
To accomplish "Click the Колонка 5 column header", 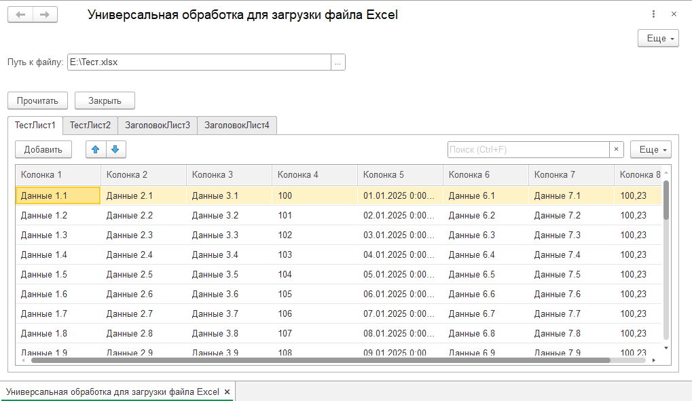I will click(x=400, y=174).
